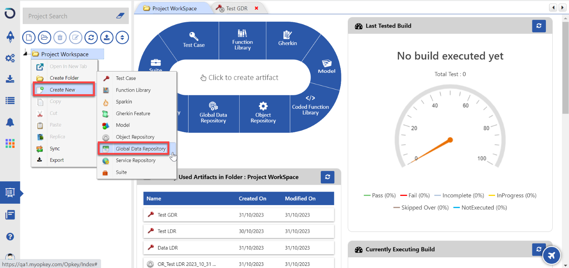Click the open folder toolbar icon

click(44, 37)
